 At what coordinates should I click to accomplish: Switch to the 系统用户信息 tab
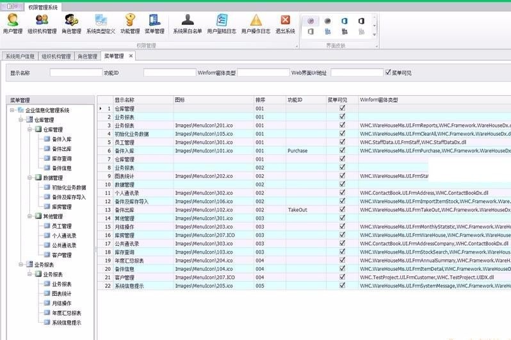[x=20, y=56]
